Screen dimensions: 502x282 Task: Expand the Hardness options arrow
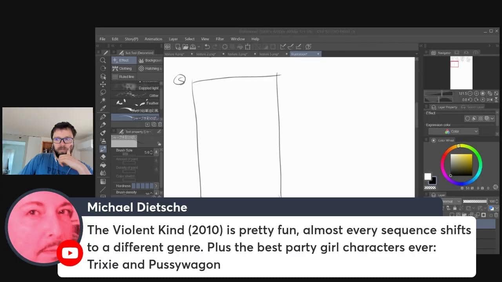(156, 186)
